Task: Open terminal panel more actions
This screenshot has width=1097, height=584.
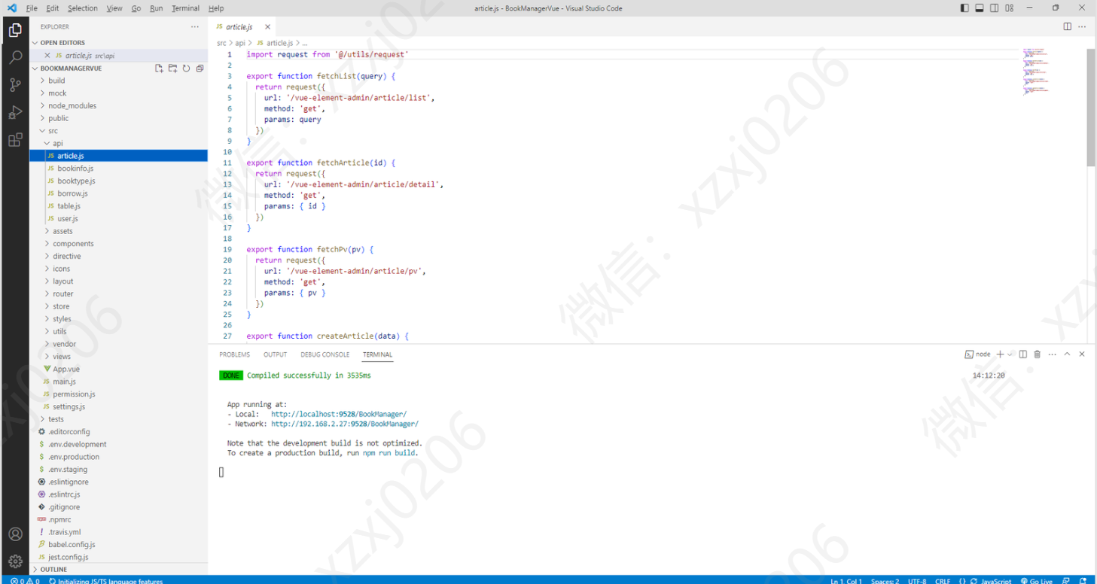Action: [x=1052, y=354]
